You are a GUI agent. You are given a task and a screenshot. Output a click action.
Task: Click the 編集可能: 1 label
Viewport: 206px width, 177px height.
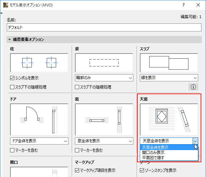pos(191,17)
